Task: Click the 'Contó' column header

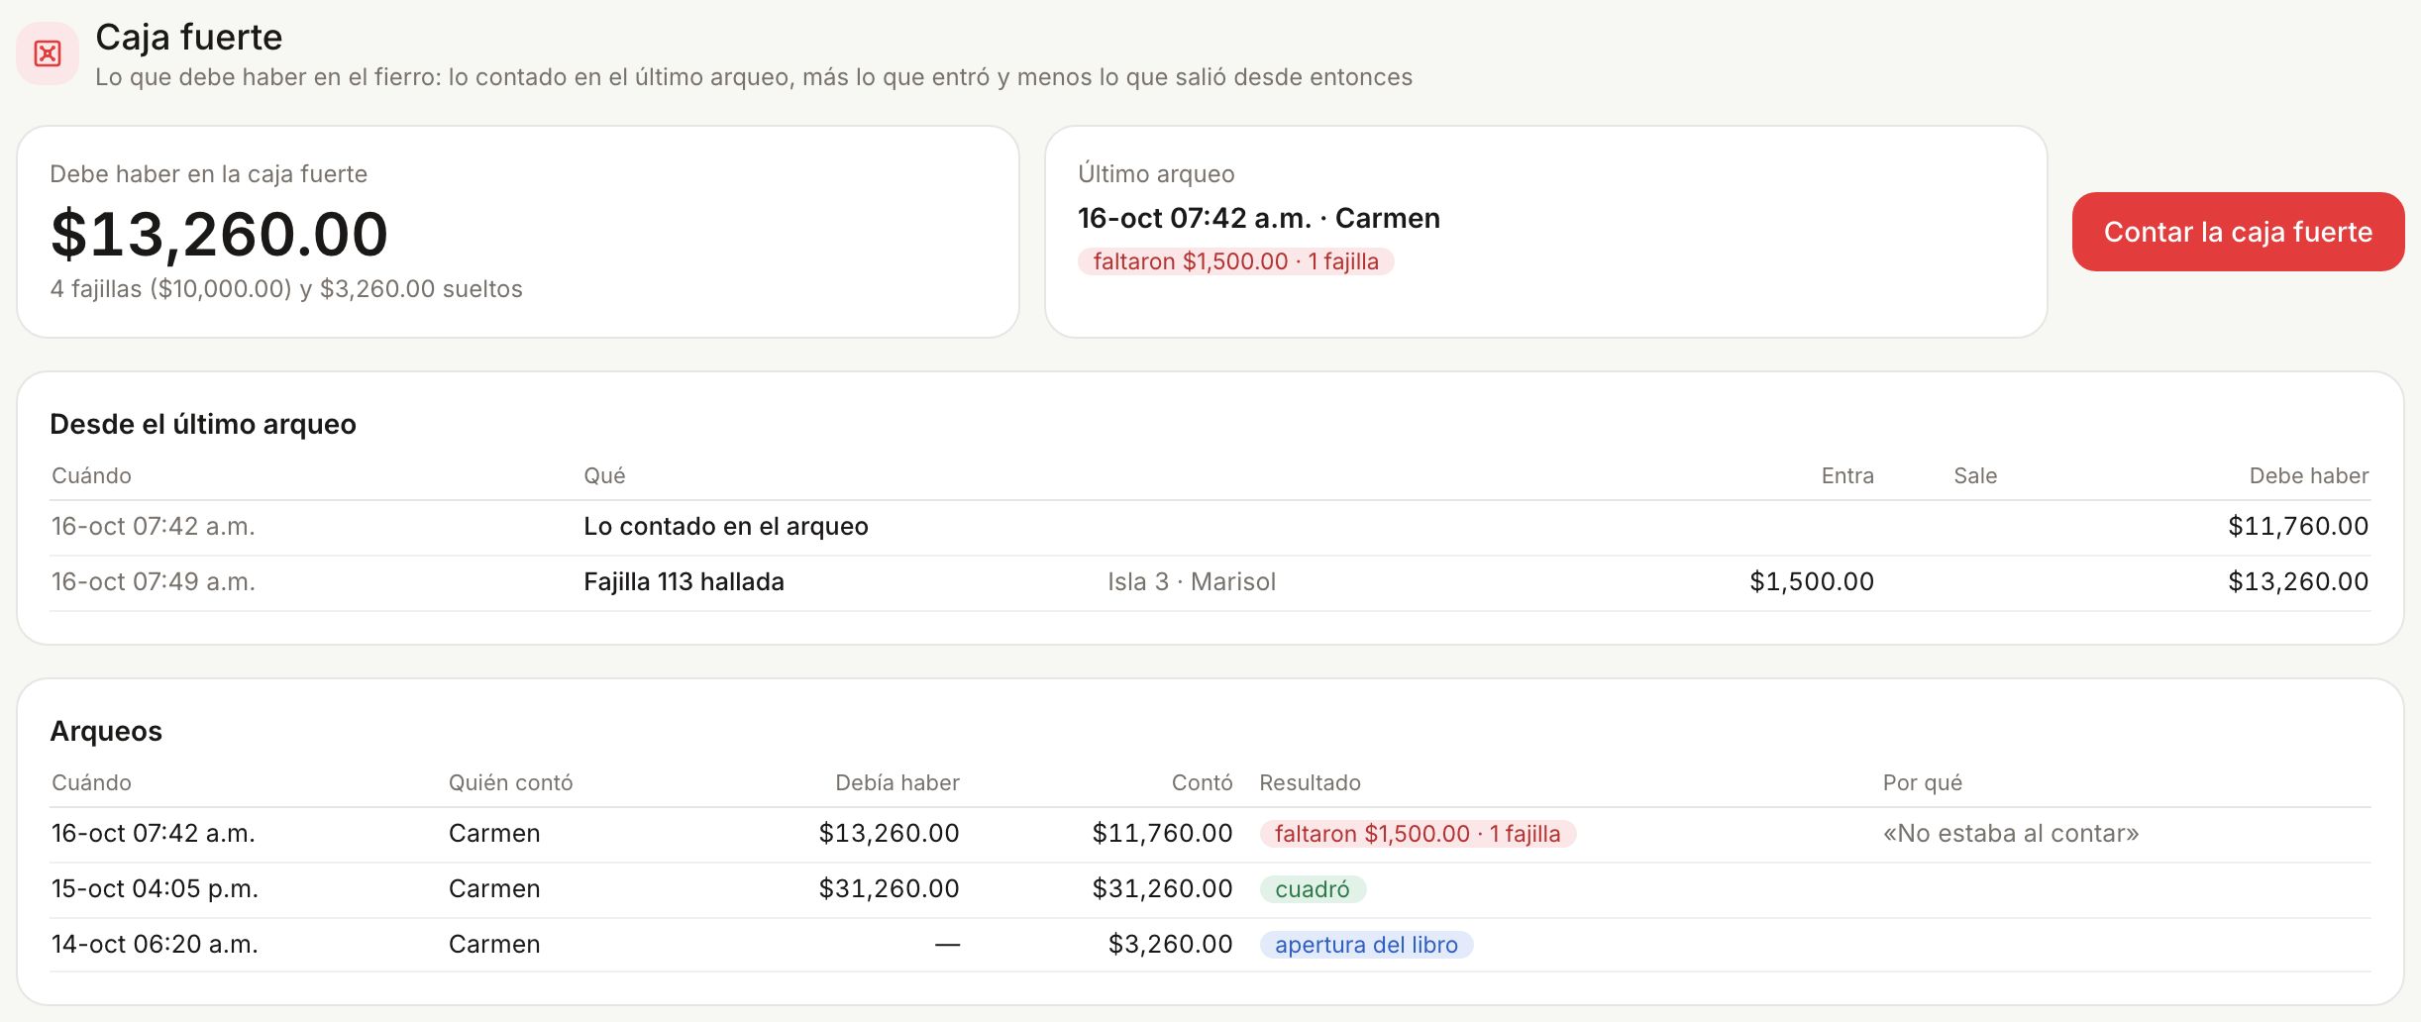Action: click(1203, 782)
